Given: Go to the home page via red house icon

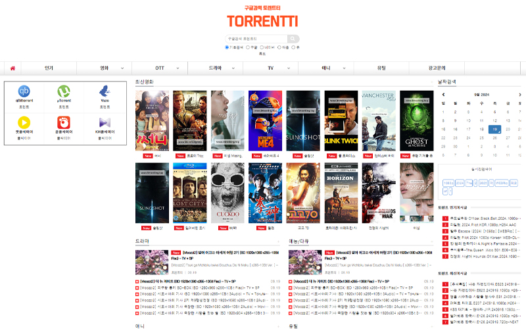Looking at the screenshot, I should [12, 68].
